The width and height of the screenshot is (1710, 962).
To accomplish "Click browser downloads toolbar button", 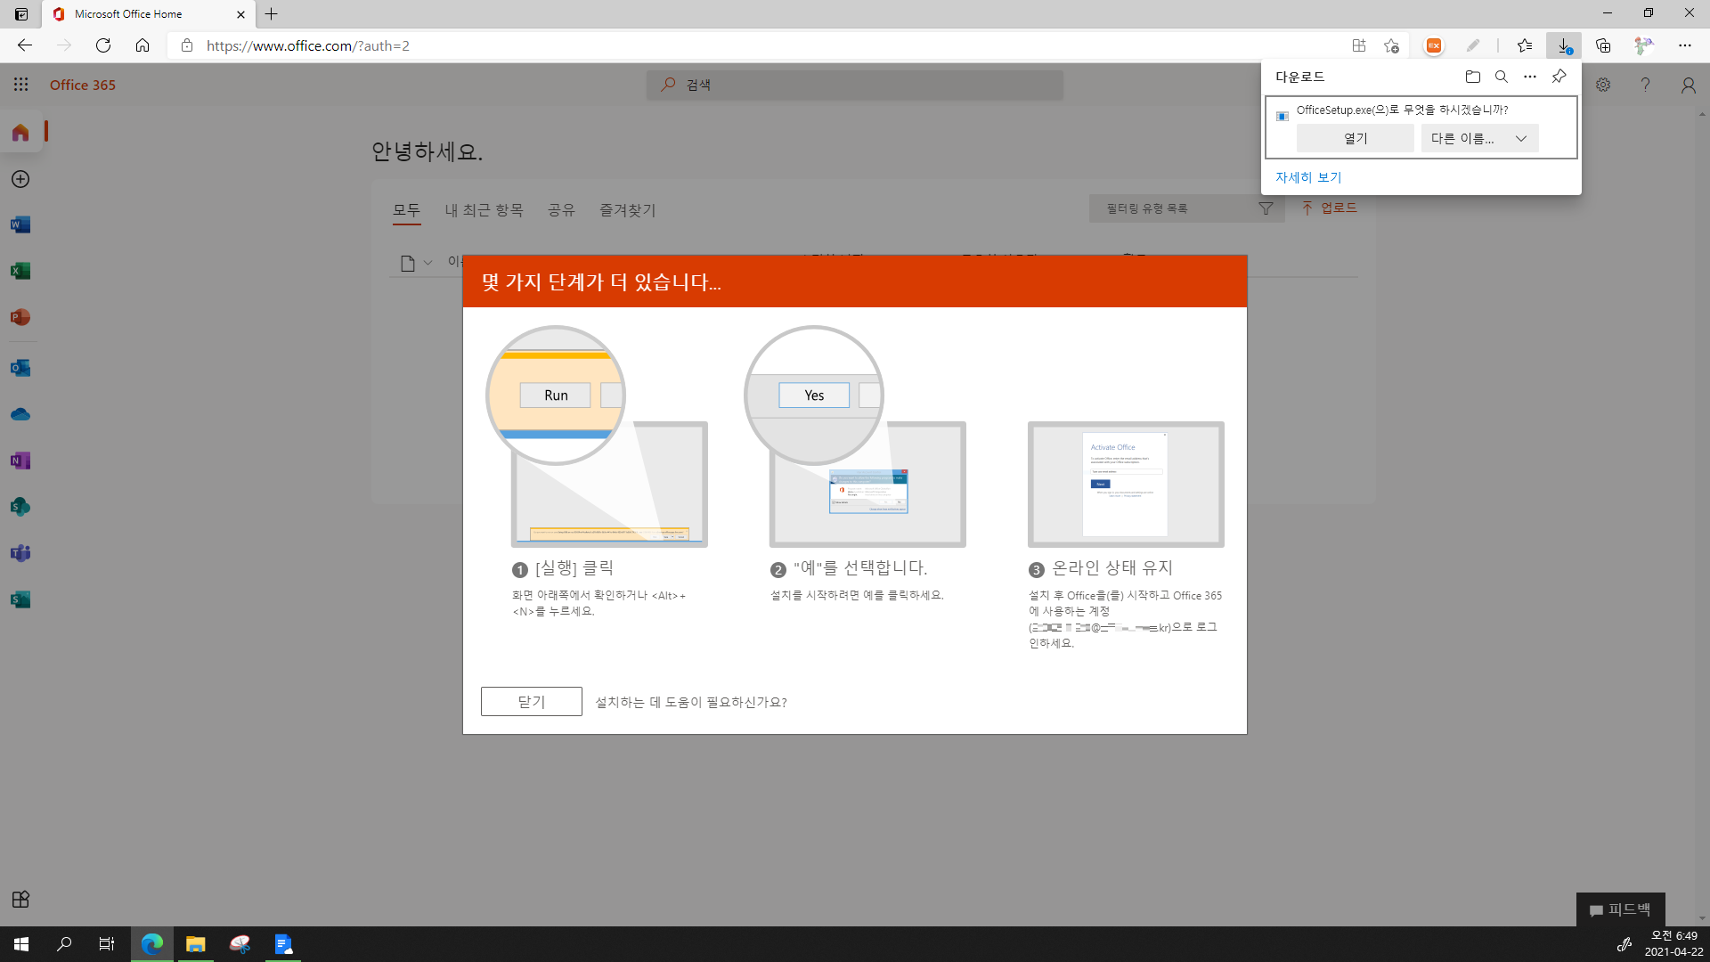I will click(1564, 45).
